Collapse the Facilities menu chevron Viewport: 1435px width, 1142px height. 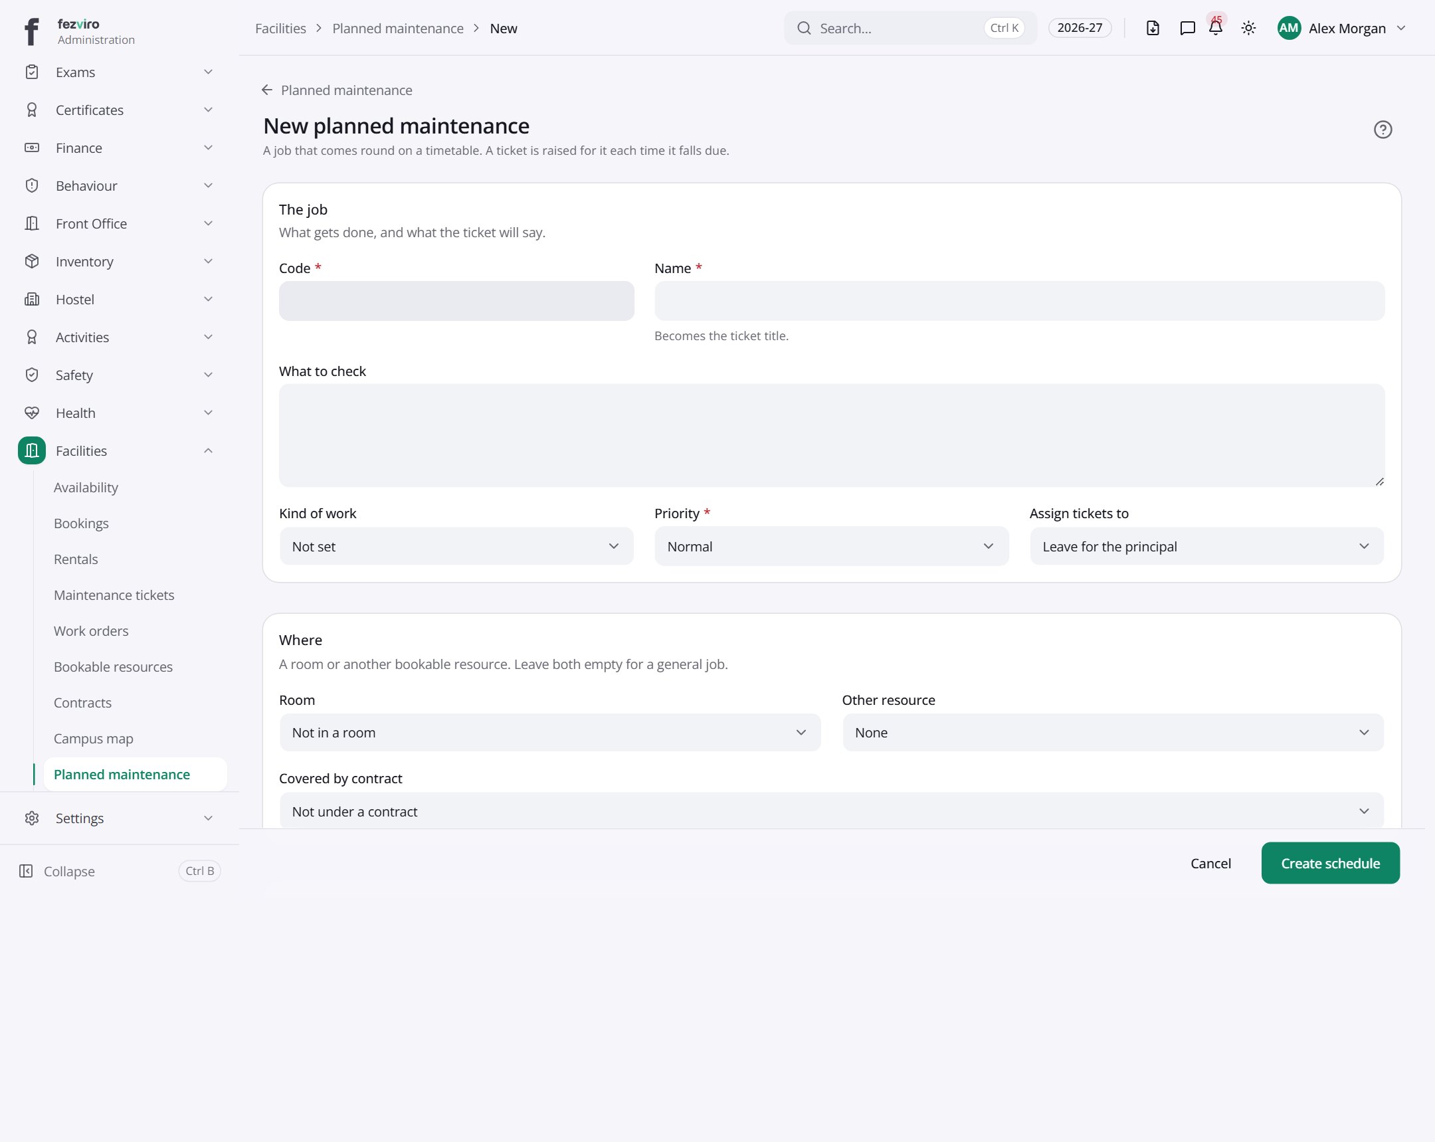[209, 450]
